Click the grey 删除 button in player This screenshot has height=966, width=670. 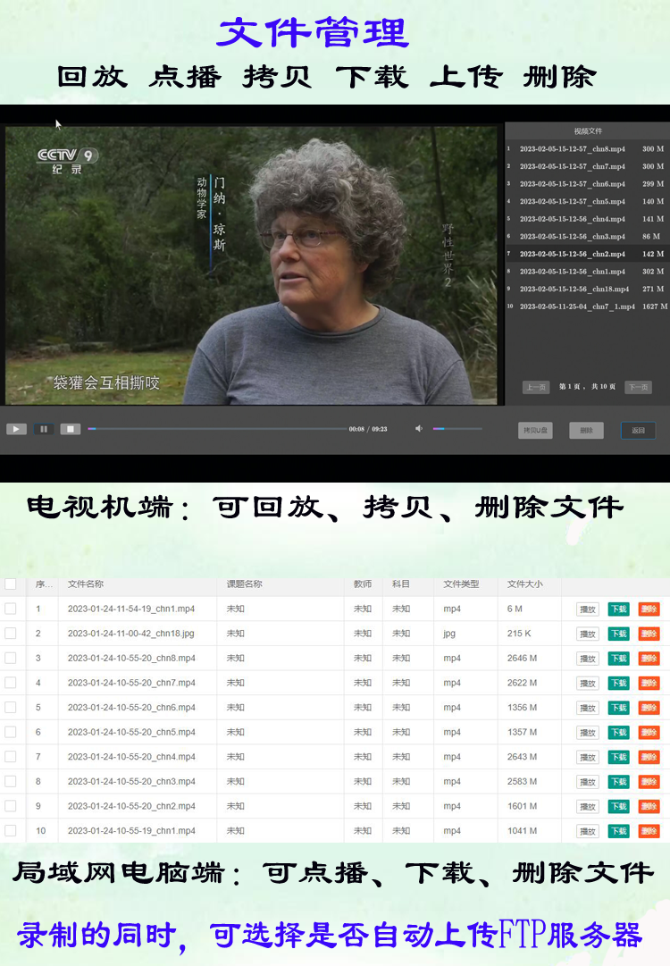[x=586, y=431]
